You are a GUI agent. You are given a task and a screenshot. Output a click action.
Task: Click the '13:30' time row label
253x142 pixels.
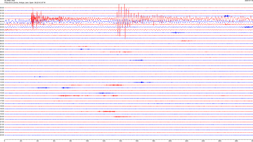2,82
